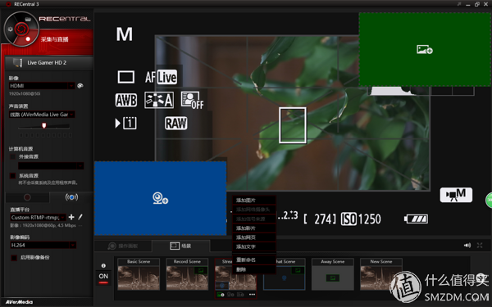Screen dimensions: 492x307
Task: Click the green add-image icon under Stream scene
Action: [221, 295]
